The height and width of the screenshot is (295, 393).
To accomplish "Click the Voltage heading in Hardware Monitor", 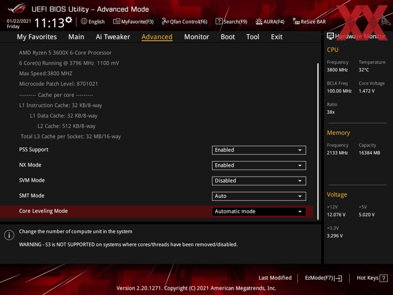I will [337, 195].
